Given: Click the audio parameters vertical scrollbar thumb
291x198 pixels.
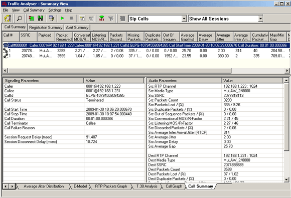Looking at the screenshot, I should coord(286,117).
